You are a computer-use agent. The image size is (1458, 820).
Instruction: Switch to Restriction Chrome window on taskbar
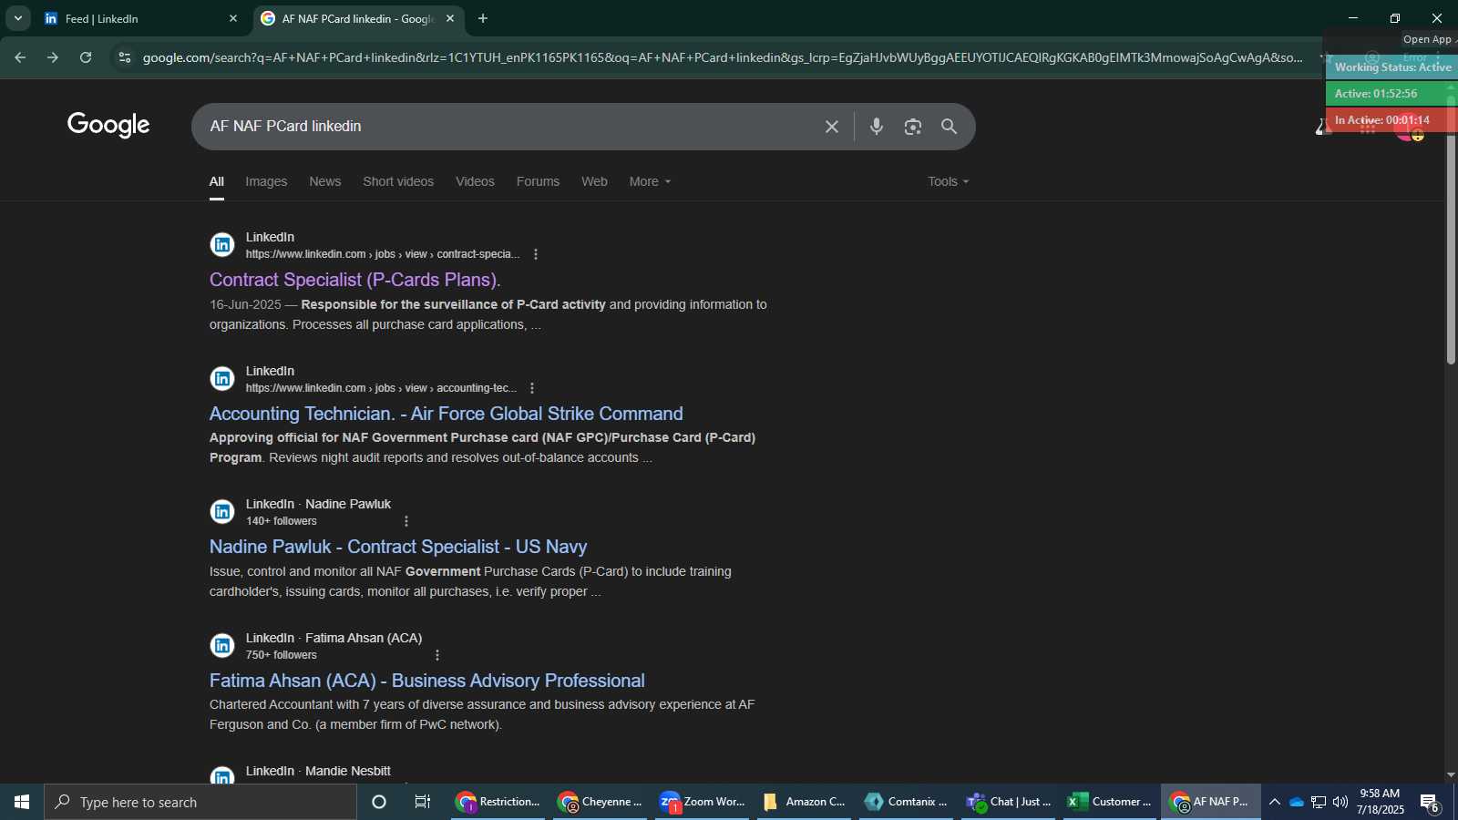(498, 802)
